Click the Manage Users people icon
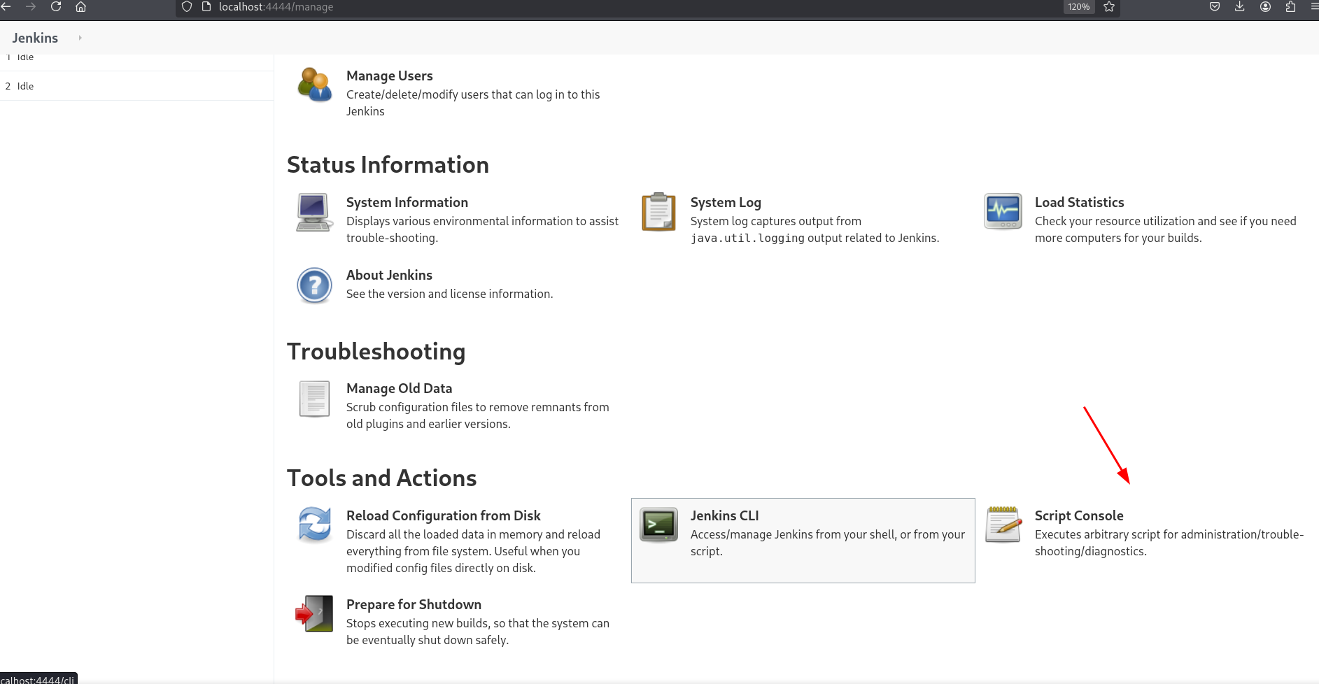This screenshot has width=1319, height=684. point(314,85)
